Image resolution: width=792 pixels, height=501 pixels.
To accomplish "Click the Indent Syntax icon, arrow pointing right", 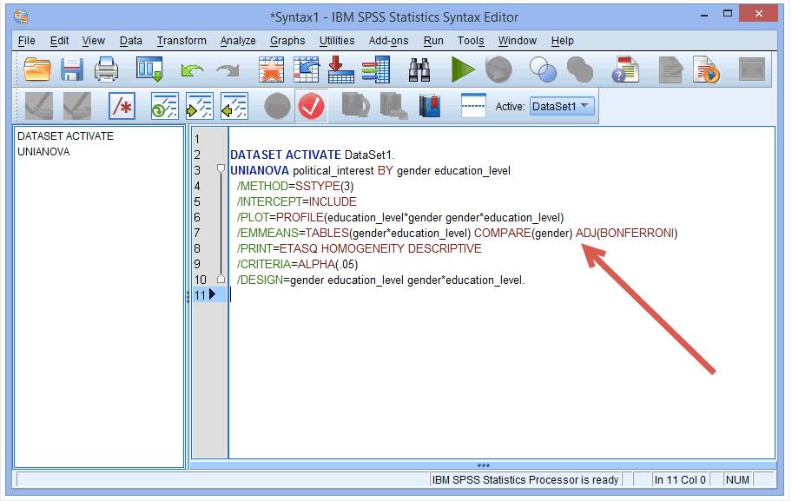I will 199,106.
